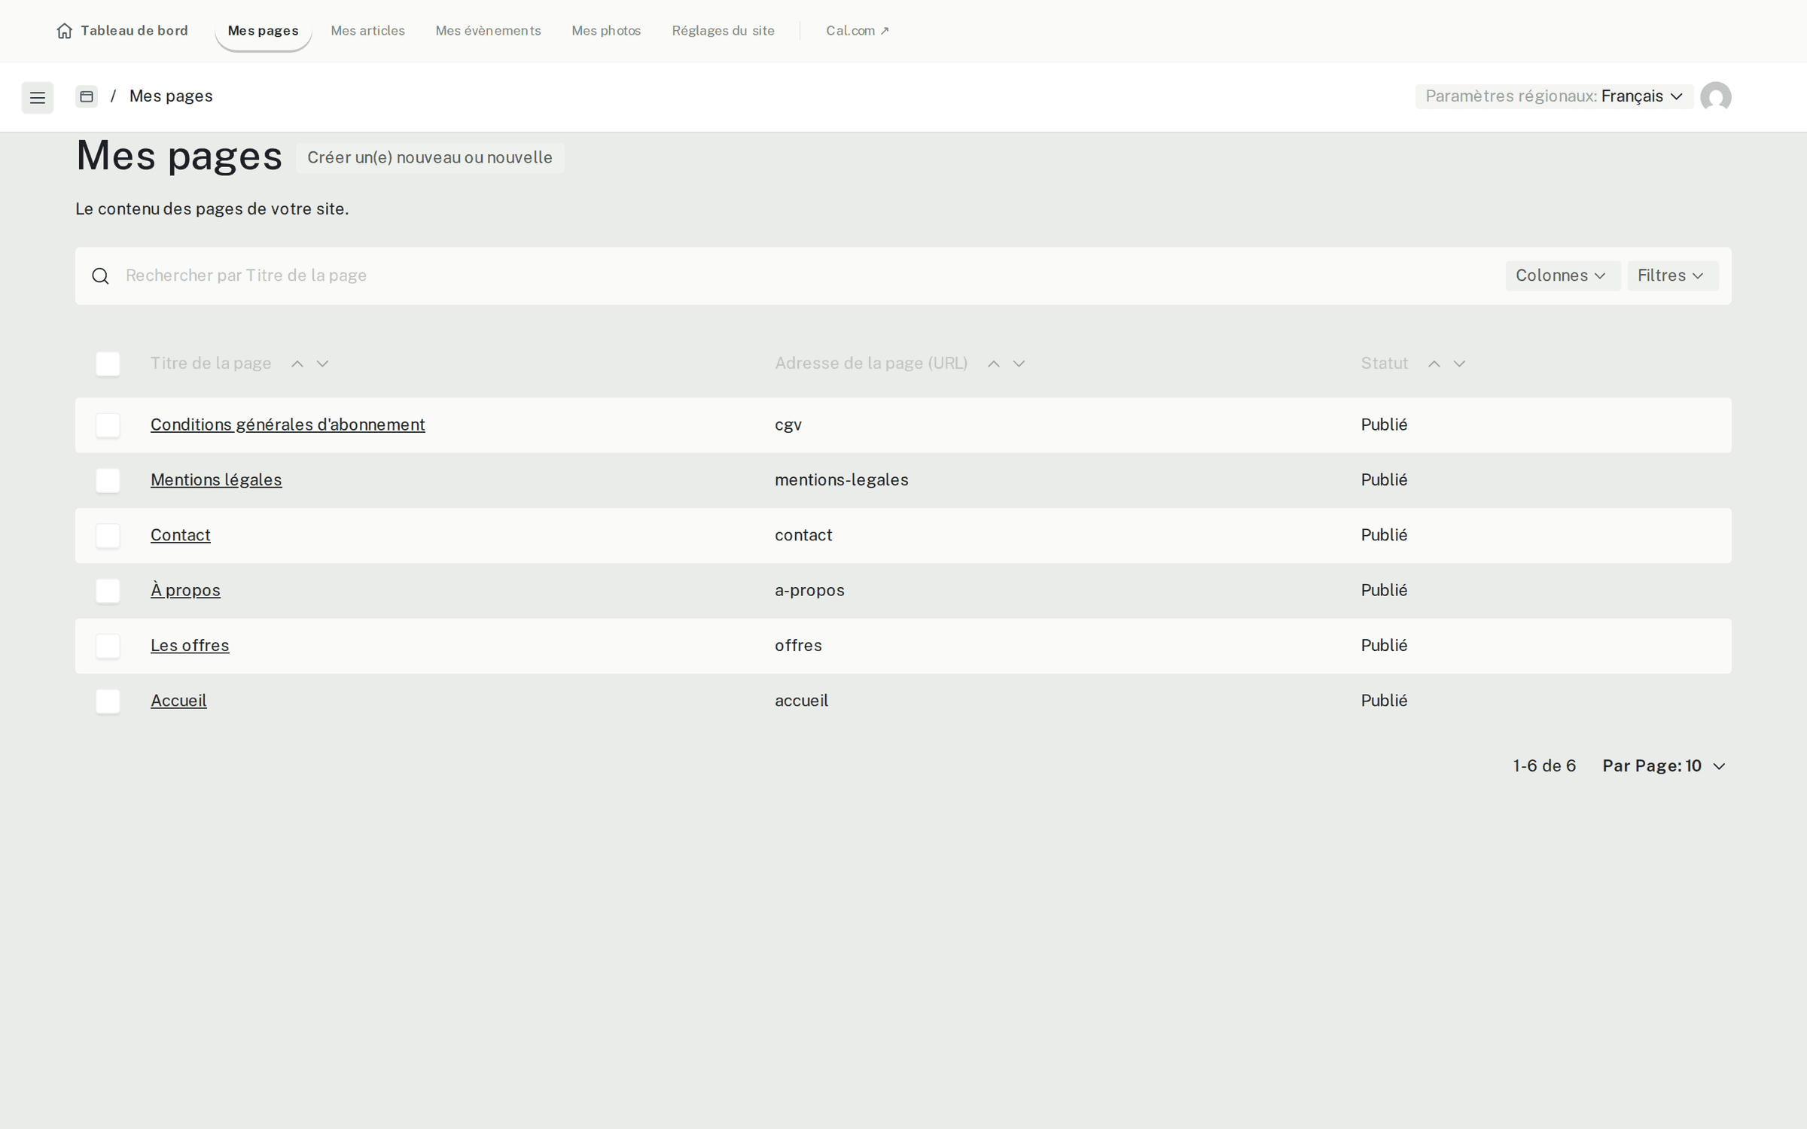Screen dimensions: 1807x1129
Task: Go to Mes évènements tab
Action: [x=488, y=31]
